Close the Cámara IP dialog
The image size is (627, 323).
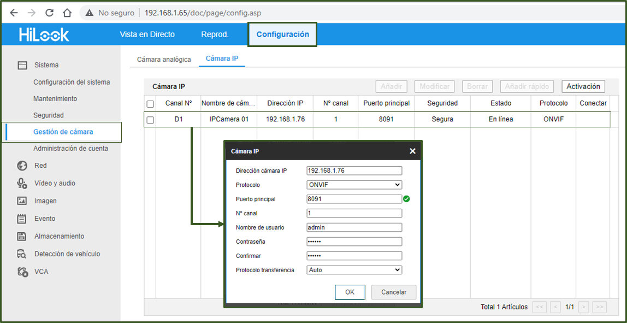click(x=413, y=151)
